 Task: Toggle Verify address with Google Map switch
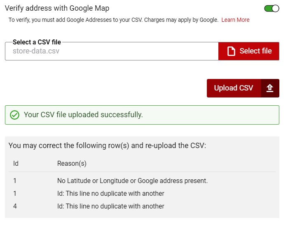[272, 9]
